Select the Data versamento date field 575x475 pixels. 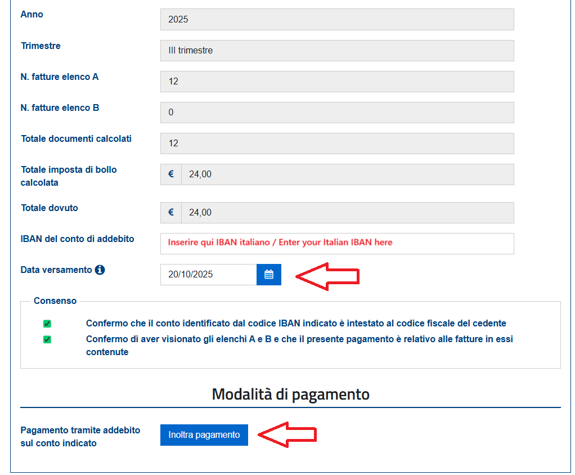click(x=208, y=275)
